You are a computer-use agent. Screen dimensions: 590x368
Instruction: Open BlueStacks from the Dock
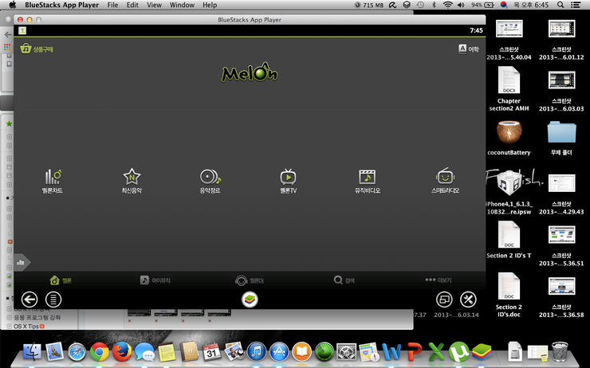point(482,352)
